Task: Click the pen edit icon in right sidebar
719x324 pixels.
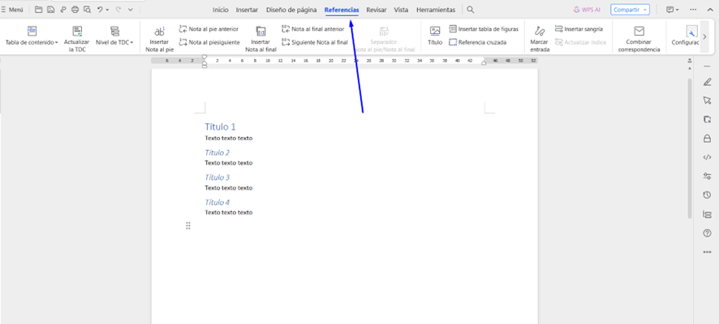Action: [x=707, y=83]
